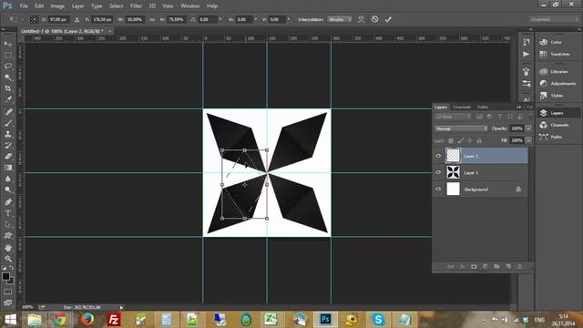Hide Layer 1 using its eye icon
583x328 pixels.
[438, 172]
